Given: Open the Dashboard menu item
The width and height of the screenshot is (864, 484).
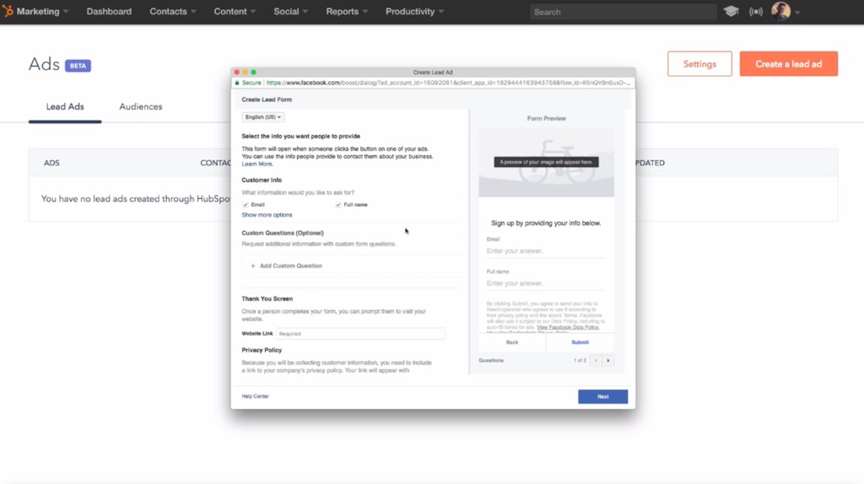Looking at the screenshot, I should click(x=109, y=12).
